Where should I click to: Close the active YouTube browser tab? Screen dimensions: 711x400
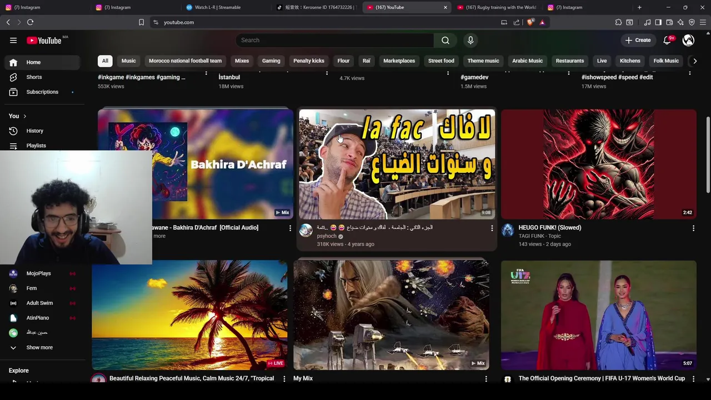(x=445, y=7)
